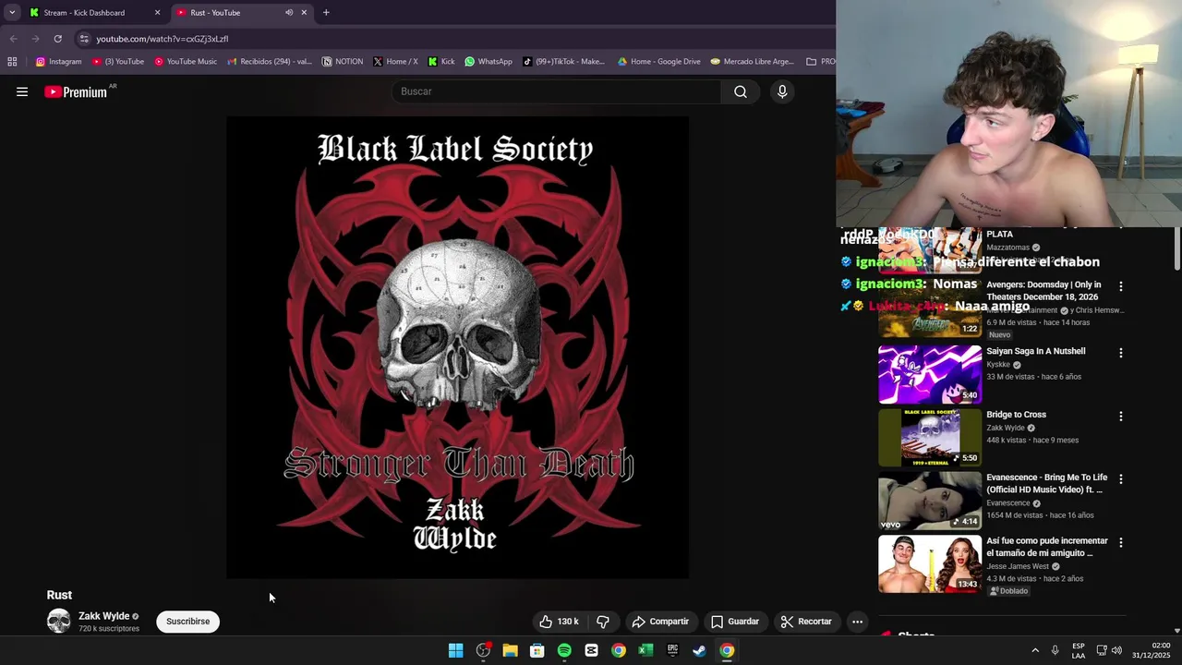This screenshot has width=1182, height=665.
Task: Open options for Avengers: Doomsday video
Action: tap(1121, 287)
